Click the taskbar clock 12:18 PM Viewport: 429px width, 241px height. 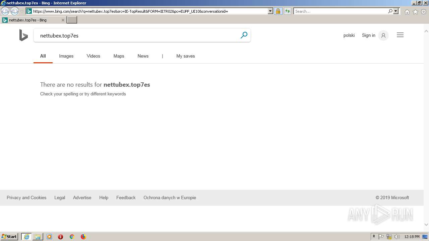click(412, 237)
